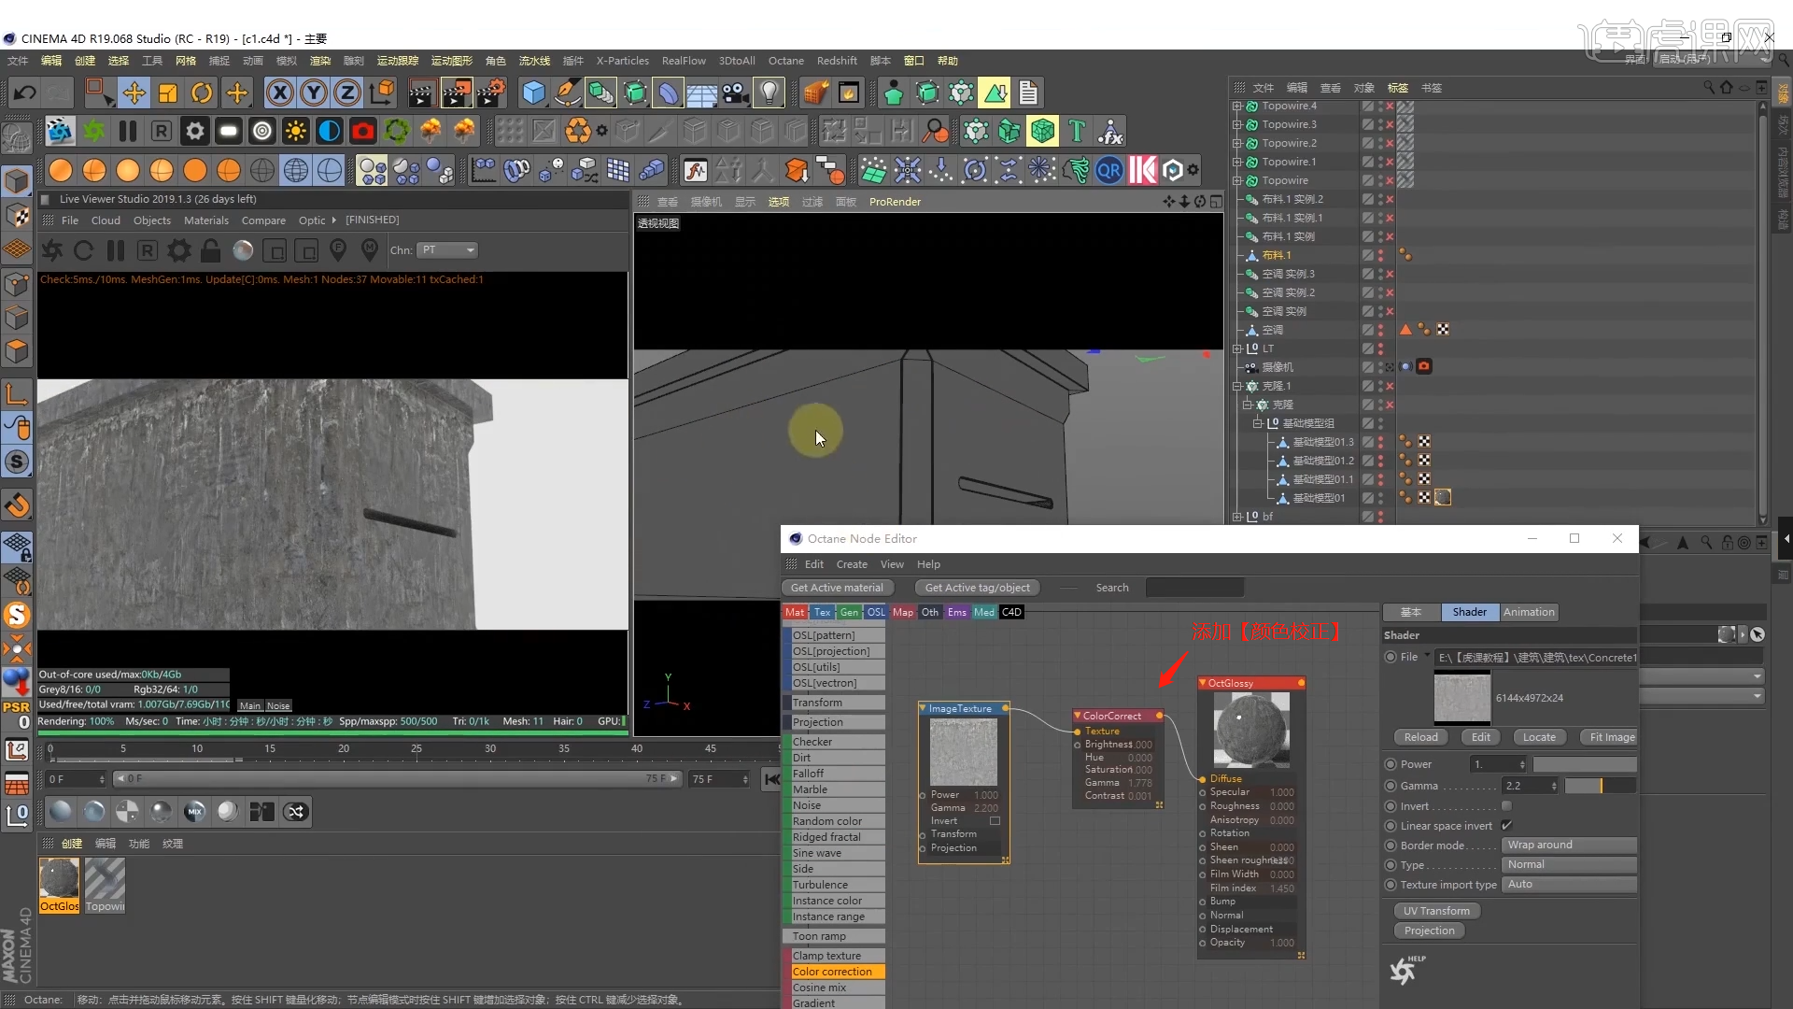
Task: Open Edit Render Settings clapperboard icon
Action: coord(492,92)
